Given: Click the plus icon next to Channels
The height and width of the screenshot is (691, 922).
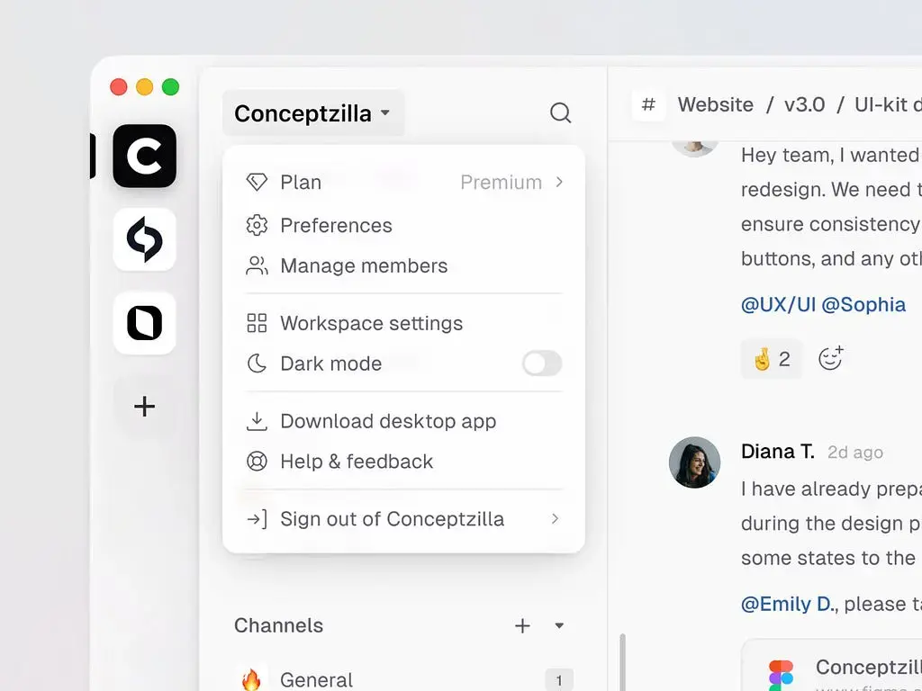Looking at the screenshot, I should (x=522, y=625).
